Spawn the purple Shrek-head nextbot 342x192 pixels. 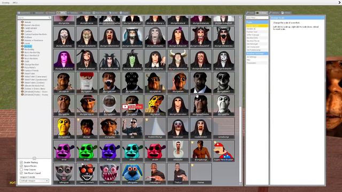[64, 151]
